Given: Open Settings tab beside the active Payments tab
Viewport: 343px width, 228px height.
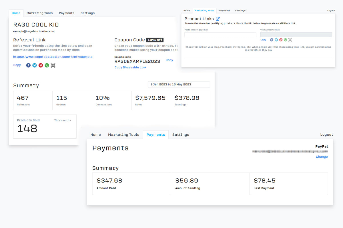Looking at the screenshot, I should click(x=181, y=135).
